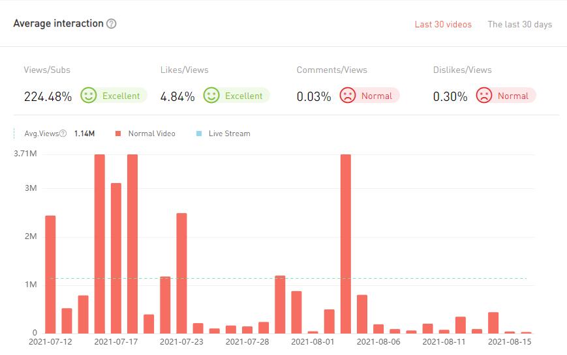Click the blue Live Stream legend swatch
This screenshot has width=567, height=355.
click(199, 134)
